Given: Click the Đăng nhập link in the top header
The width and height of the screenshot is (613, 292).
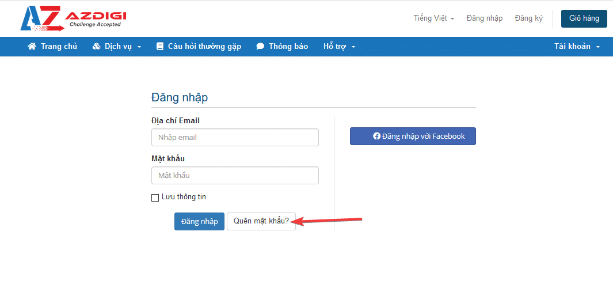Looking at the screenshot, I should (x=484, y=18).
